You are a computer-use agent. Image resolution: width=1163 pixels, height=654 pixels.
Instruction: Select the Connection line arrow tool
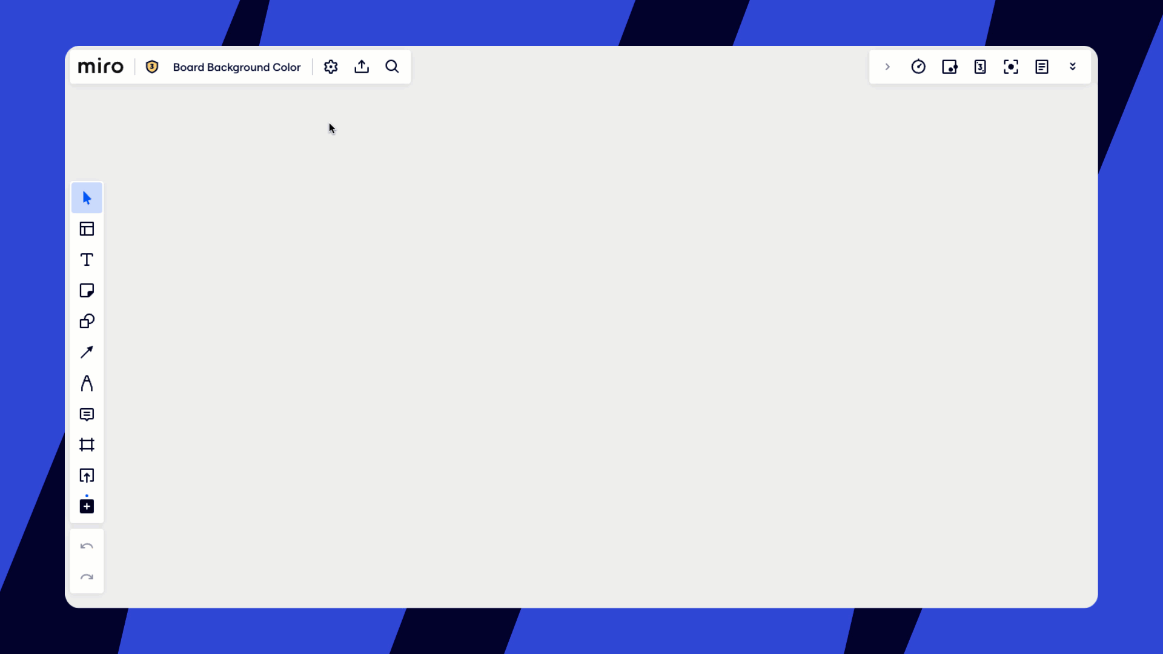click(87, 352)
